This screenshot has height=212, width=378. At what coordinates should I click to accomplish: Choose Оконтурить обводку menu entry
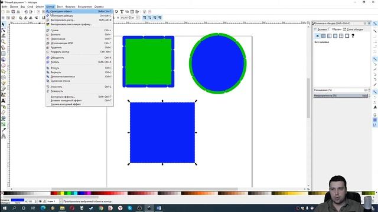[x=79, y=16]
